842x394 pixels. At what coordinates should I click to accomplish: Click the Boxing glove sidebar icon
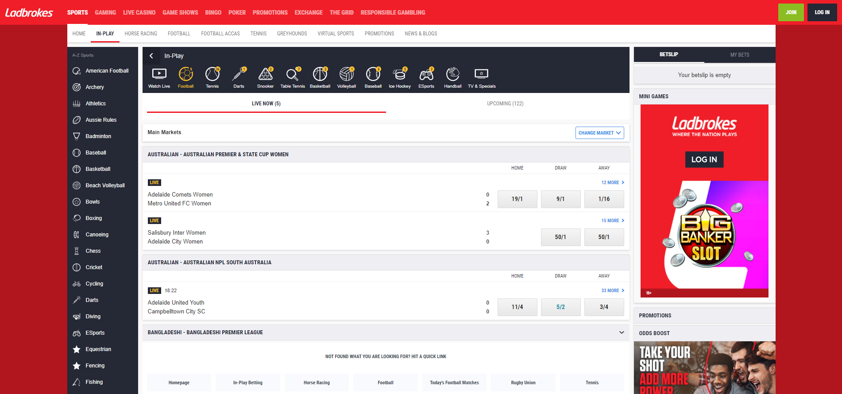(x=77, y=218)
